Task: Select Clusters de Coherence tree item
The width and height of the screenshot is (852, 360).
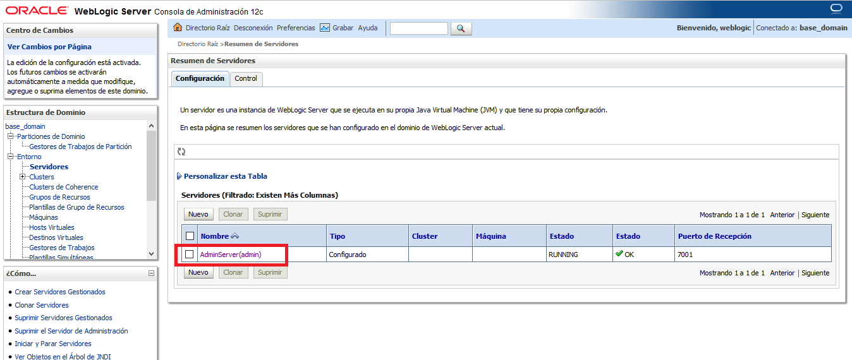Action: (64, 187)
